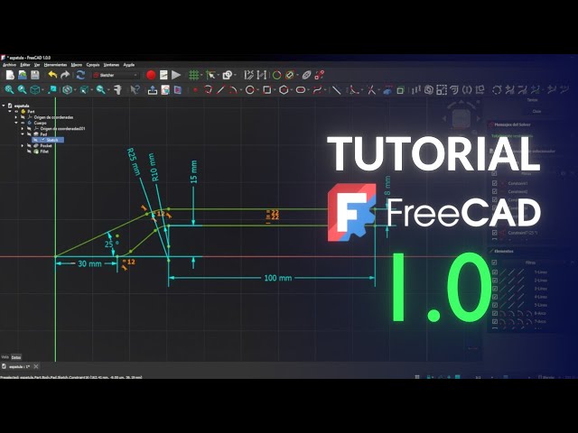The image size is (578, 433).
Task: Select the slot drawing tool
Action: click(x=301, y=89)
